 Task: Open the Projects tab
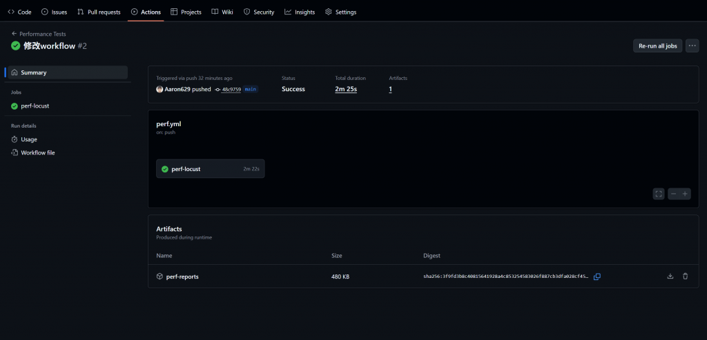[x=186, y=12]
